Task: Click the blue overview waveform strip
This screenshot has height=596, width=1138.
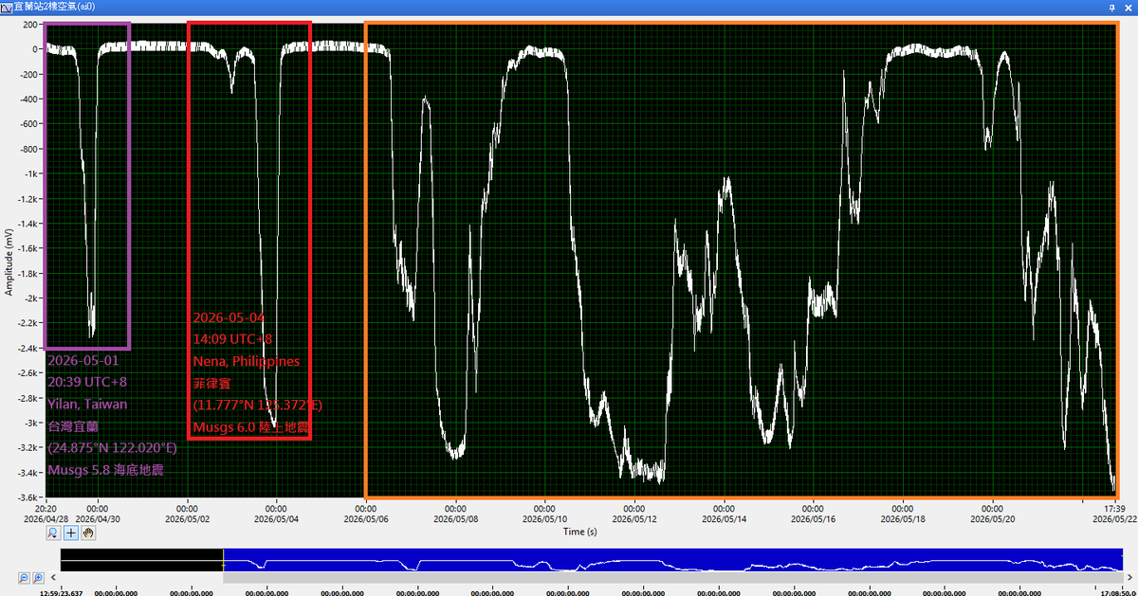Action: pos(672,559)
